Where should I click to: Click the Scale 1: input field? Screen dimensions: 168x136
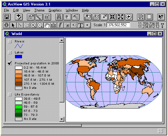click(118, 25)
